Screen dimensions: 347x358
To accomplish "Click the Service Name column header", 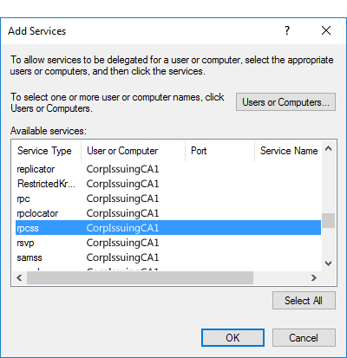I will point(288,151).
